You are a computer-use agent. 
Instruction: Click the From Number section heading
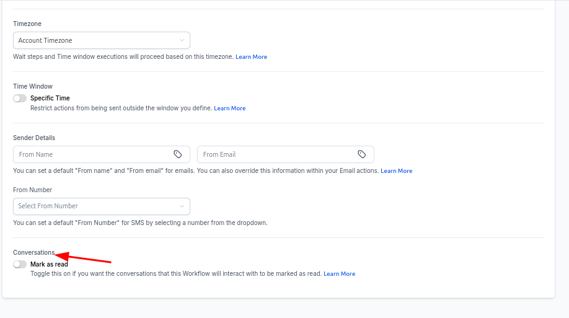tap(32, 190)
